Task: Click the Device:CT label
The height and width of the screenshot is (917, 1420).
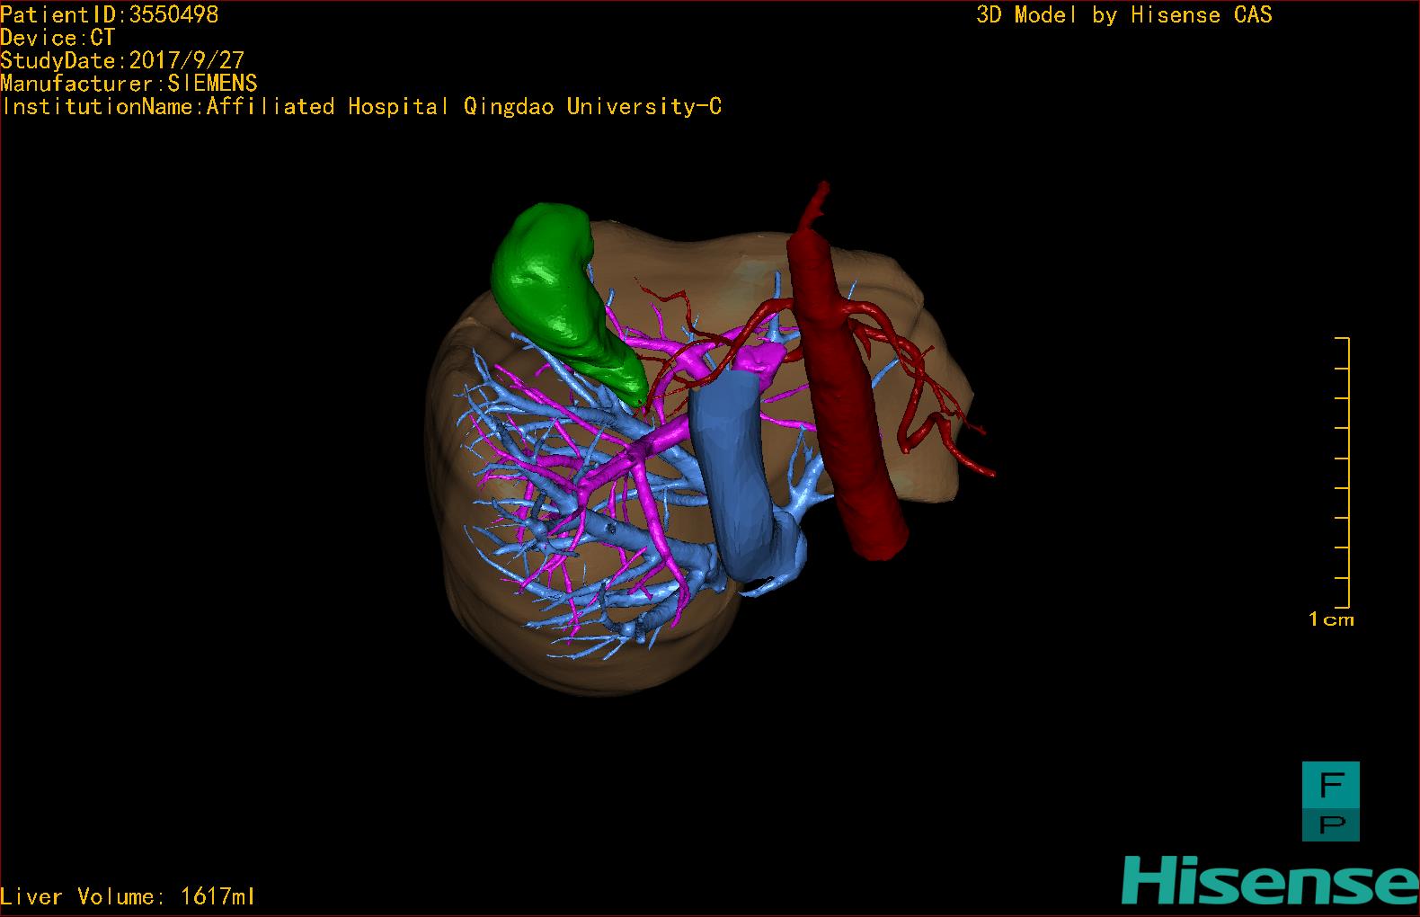Action: coord(58,38)
